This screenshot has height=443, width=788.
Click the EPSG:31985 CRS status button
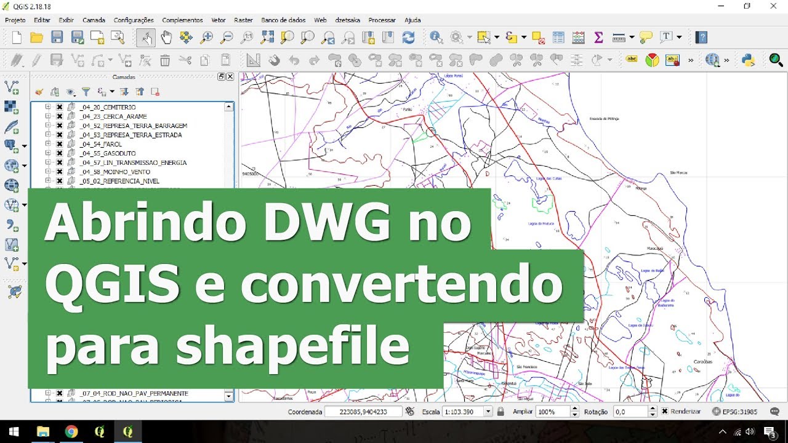coord(734,412)
